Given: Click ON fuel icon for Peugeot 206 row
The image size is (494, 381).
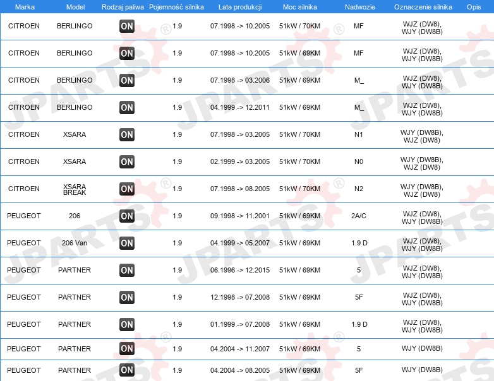Looking at the screenshot, I should (127, 216).
